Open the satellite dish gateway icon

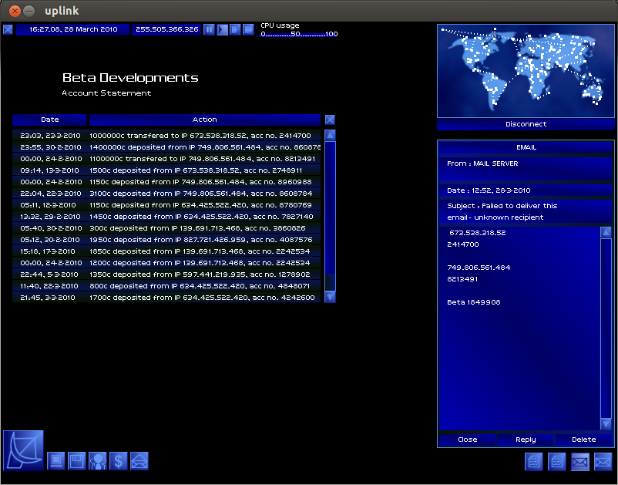(x=23, y=450)
